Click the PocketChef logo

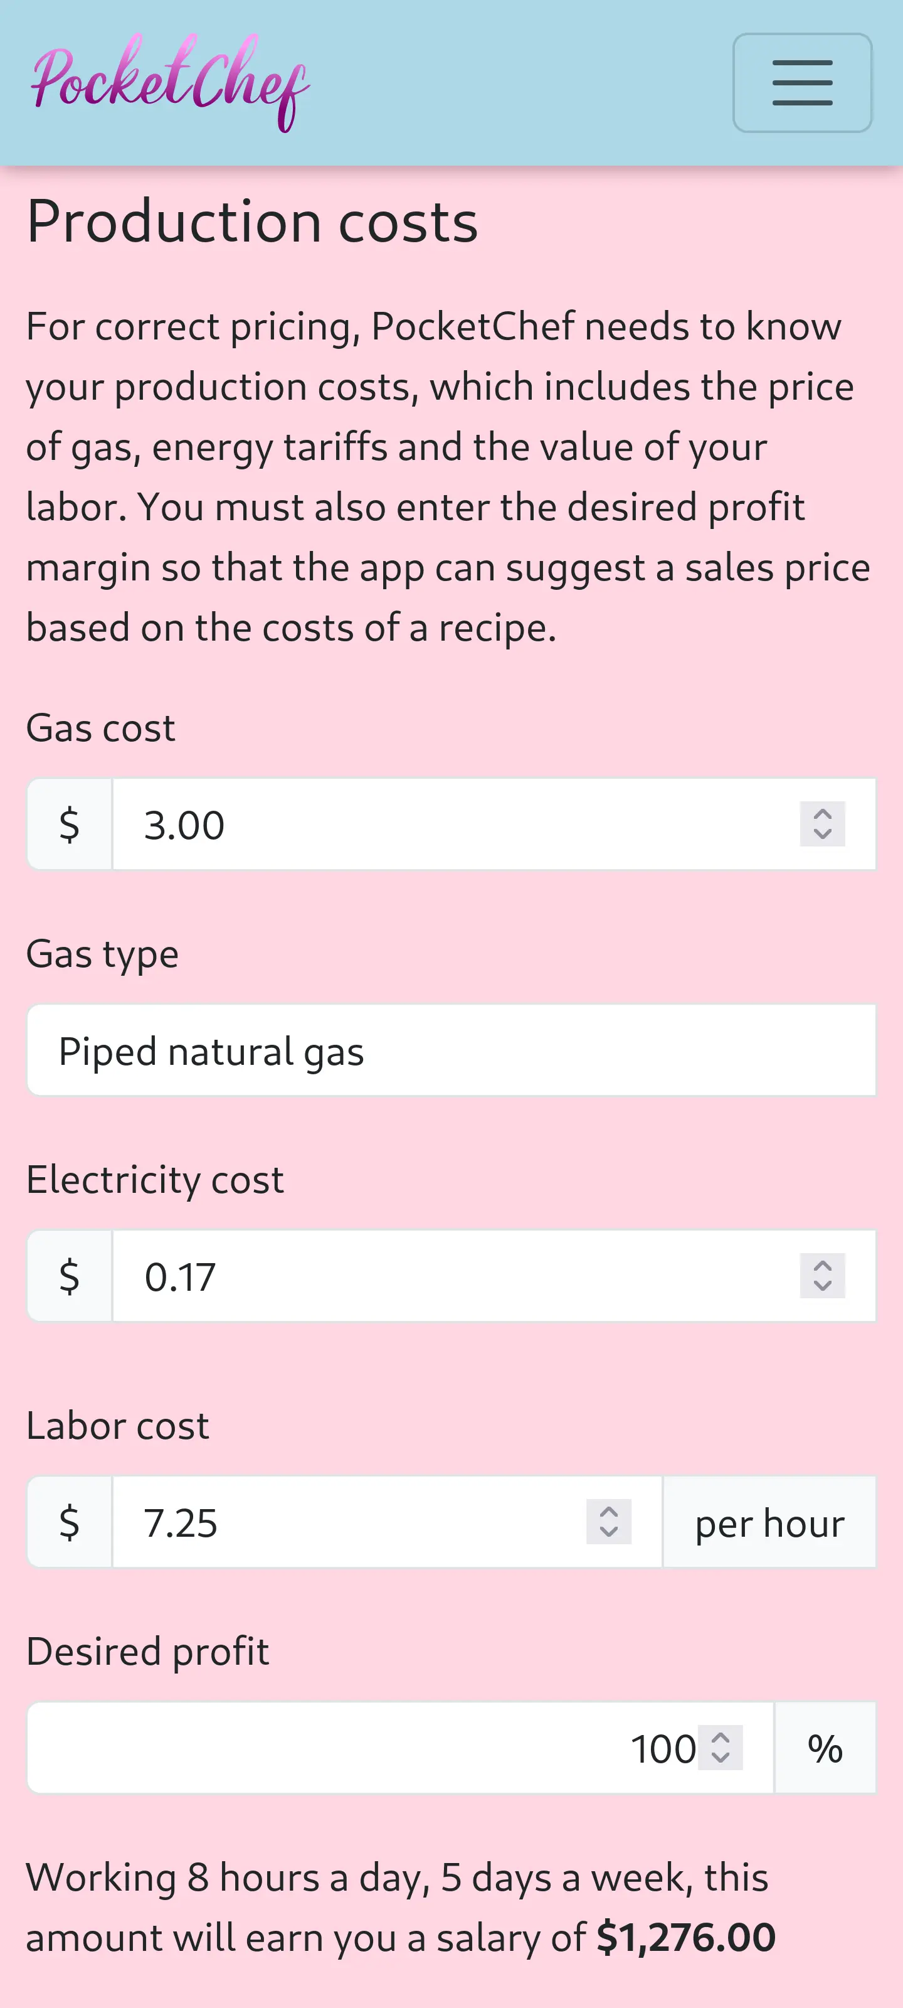tap(170, 82)
